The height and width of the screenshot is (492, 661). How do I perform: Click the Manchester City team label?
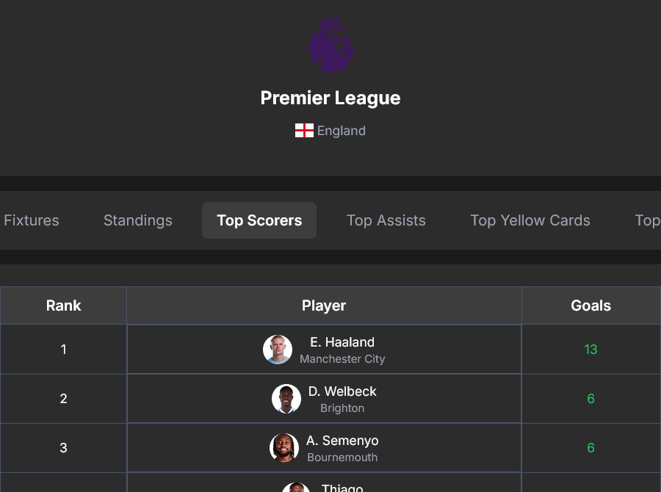(x=342, y=359)
